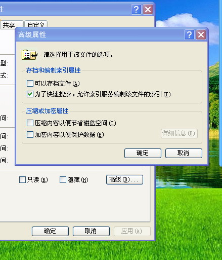Uncheck the index service 编制该文件的索引 option
This screenshot has width=222, height=260.
(x=30, y=94)
